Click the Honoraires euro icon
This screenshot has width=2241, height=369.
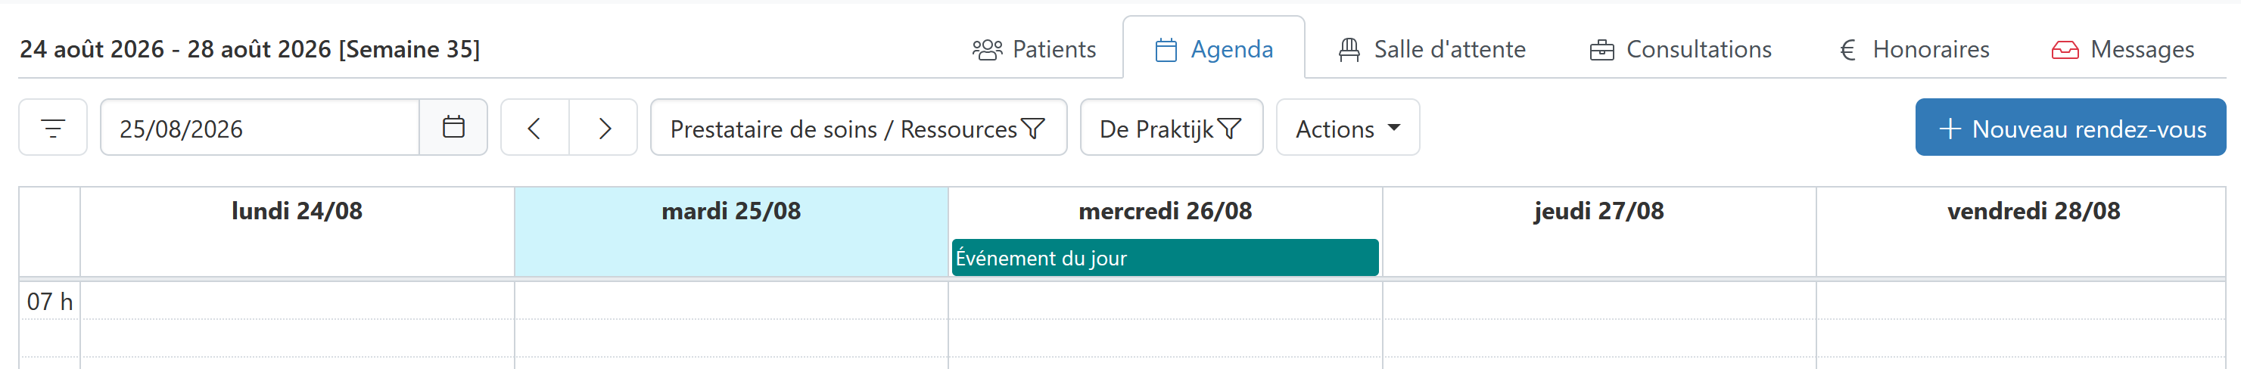[x=1847, y=51]
